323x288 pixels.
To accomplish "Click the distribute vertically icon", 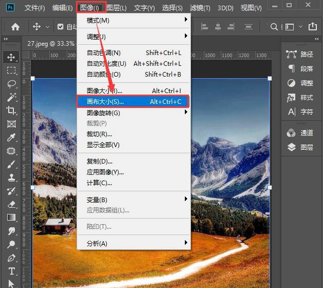I will click(x=249, y=27).
